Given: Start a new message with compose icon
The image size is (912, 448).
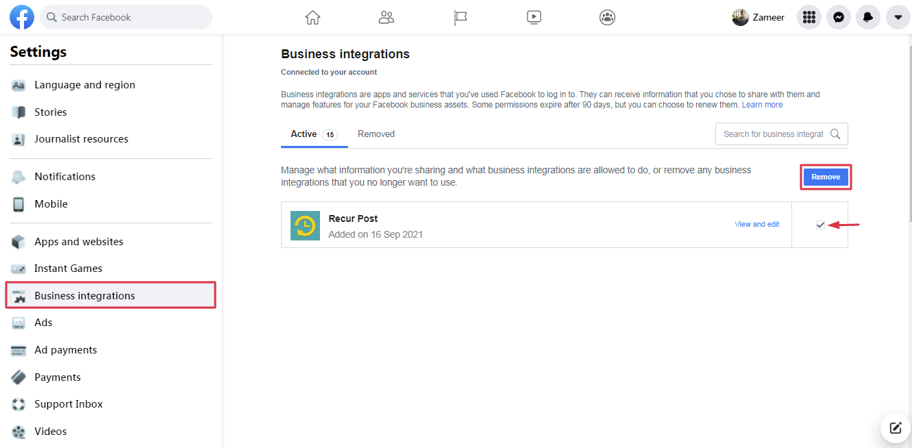Looking at the screenshot, I should coord(896,428).
